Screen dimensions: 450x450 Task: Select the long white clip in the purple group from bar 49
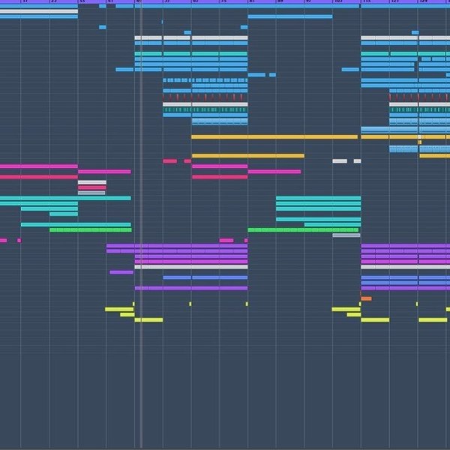191,267
